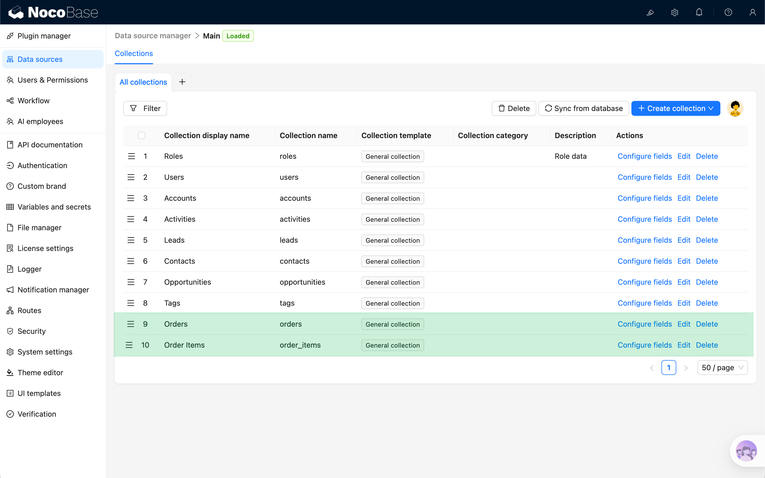765x478 pixels.
Task: Click the Loaded status badge next to Main
Action: (238, 36)
